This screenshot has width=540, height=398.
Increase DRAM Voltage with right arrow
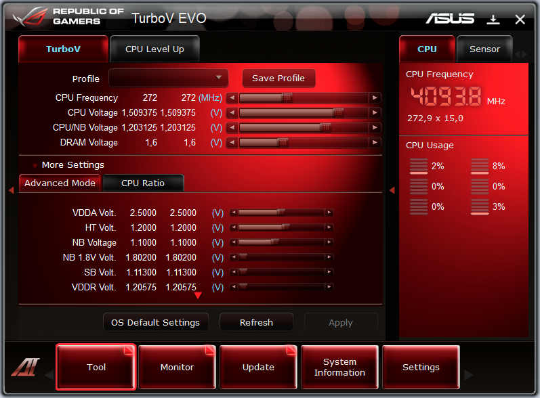(x=375, y=142)
